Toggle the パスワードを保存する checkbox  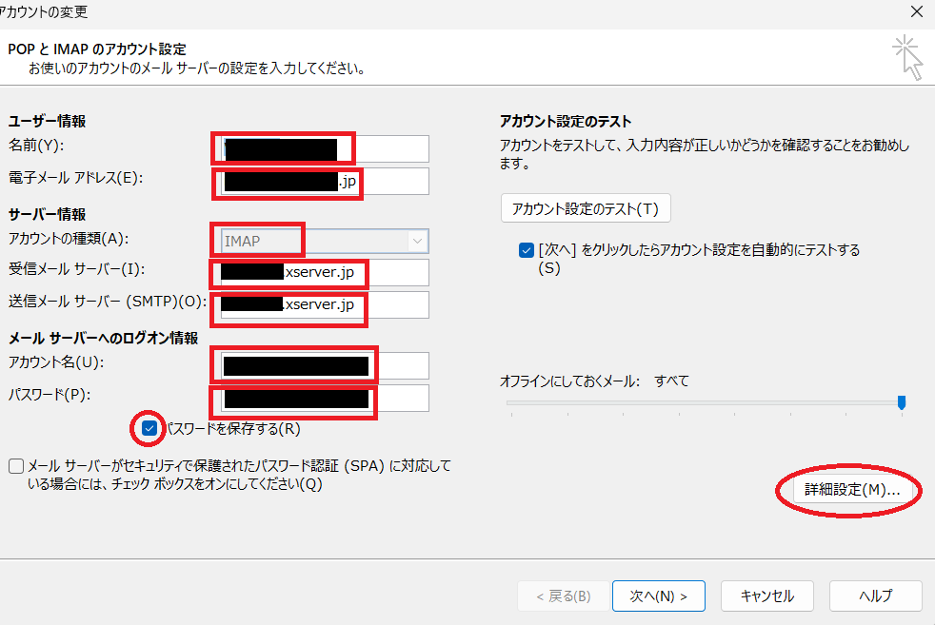[x=149, y=428]
